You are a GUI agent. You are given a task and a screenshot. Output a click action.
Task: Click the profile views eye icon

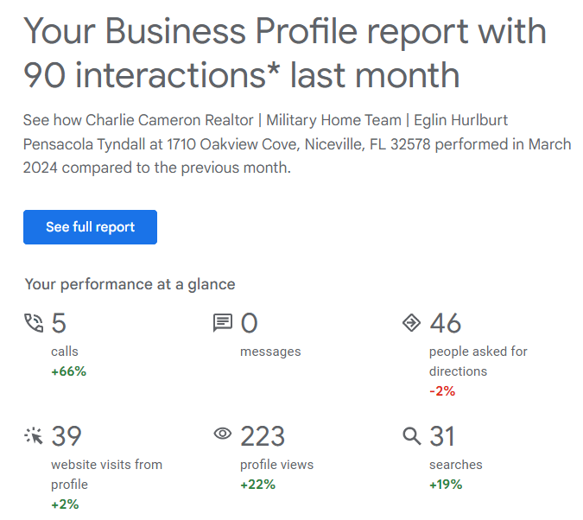[223, 434]
